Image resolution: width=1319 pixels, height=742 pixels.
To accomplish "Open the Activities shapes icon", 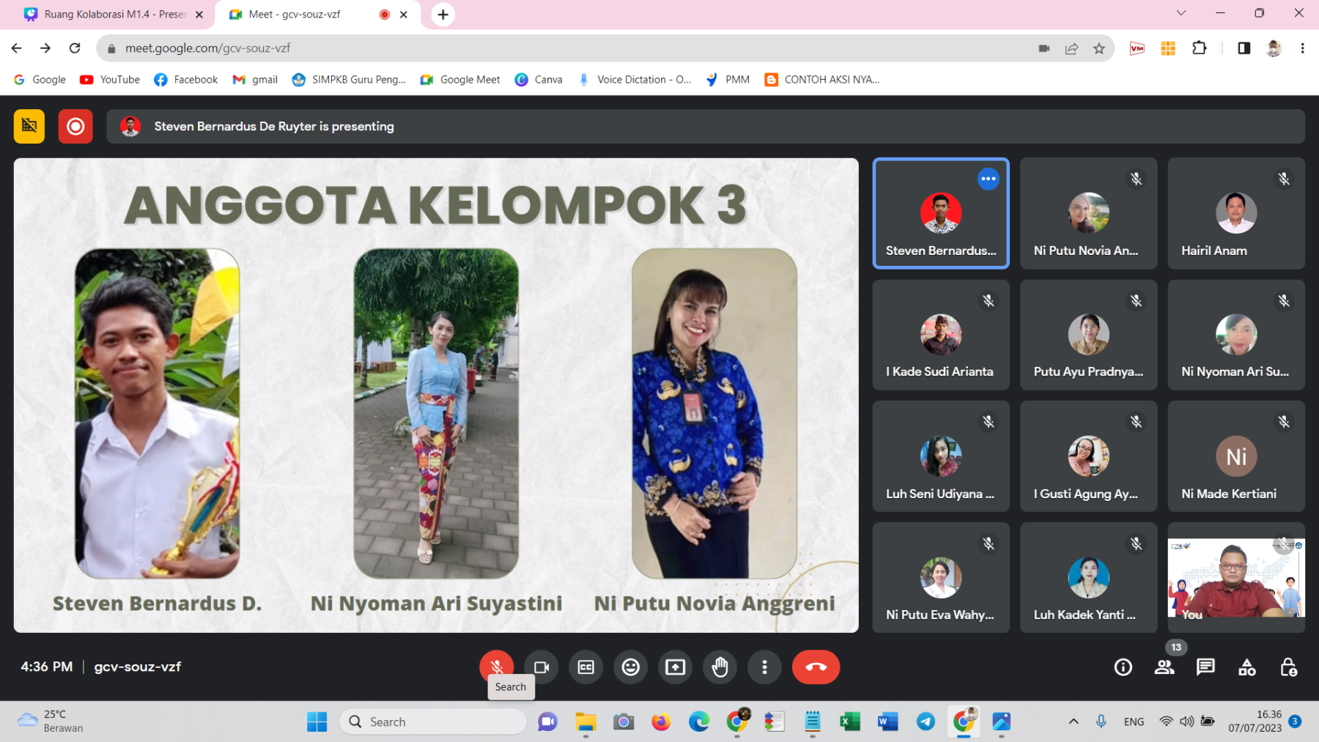I will [x=1246, y=667].
